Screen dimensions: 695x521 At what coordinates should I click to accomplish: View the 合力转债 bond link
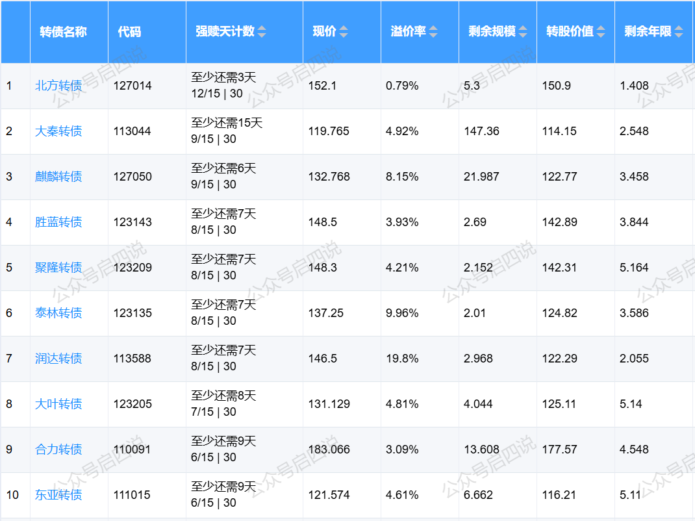pyautogui.click(x=58, y=450)
